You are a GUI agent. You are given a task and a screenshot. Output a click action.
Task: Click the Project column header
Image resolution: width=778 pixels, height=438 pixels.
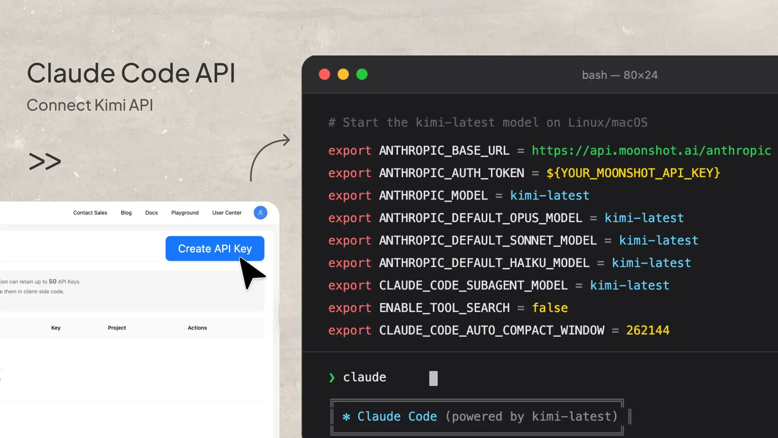[117, 328]
